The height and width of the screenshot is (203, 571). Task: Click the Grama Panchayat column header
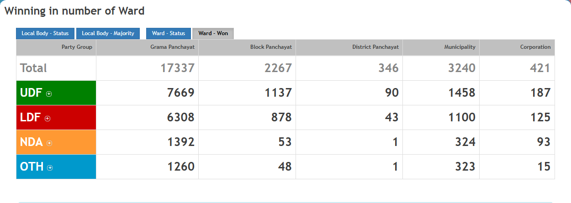173,47
